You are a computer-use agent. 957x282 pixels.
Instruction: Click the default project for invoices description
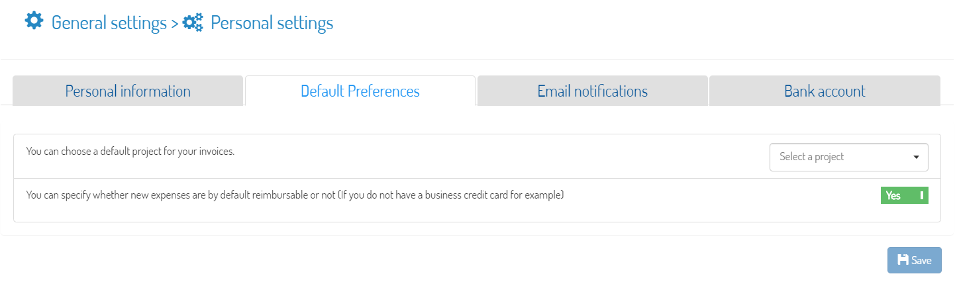pyautogui.click(x=130, y=151)
